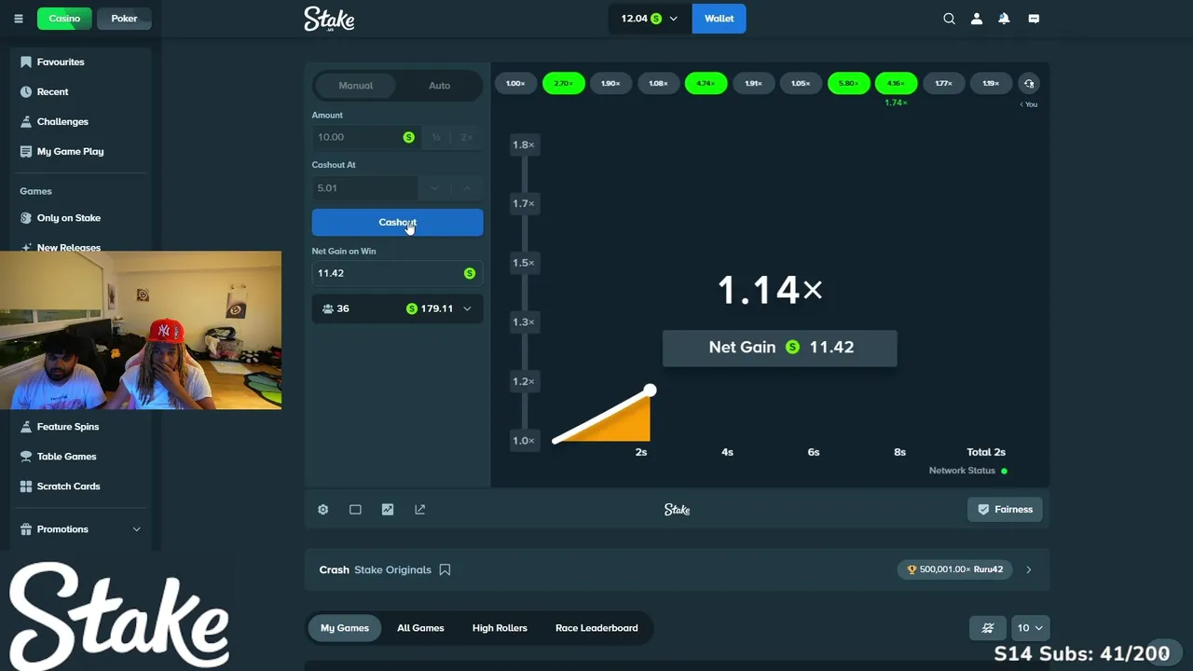Click the Stake logo in the header
The width and height of the screenshot is (1193, 671).
[329, 19]
